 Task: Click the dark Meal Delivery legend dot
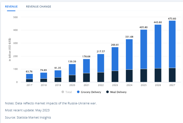(107, 92)
